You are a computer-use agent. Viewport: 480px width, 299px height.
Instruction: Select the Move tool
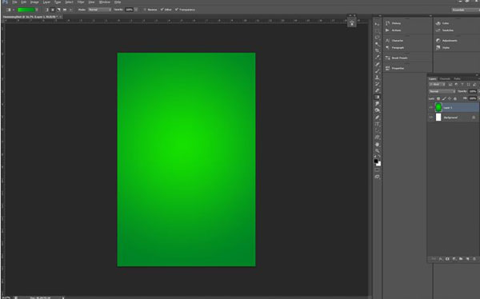(377, 24)
